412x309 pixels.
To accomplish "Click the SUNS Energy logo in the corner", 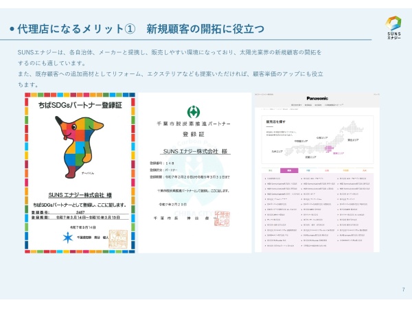I will tap(393, 27).
